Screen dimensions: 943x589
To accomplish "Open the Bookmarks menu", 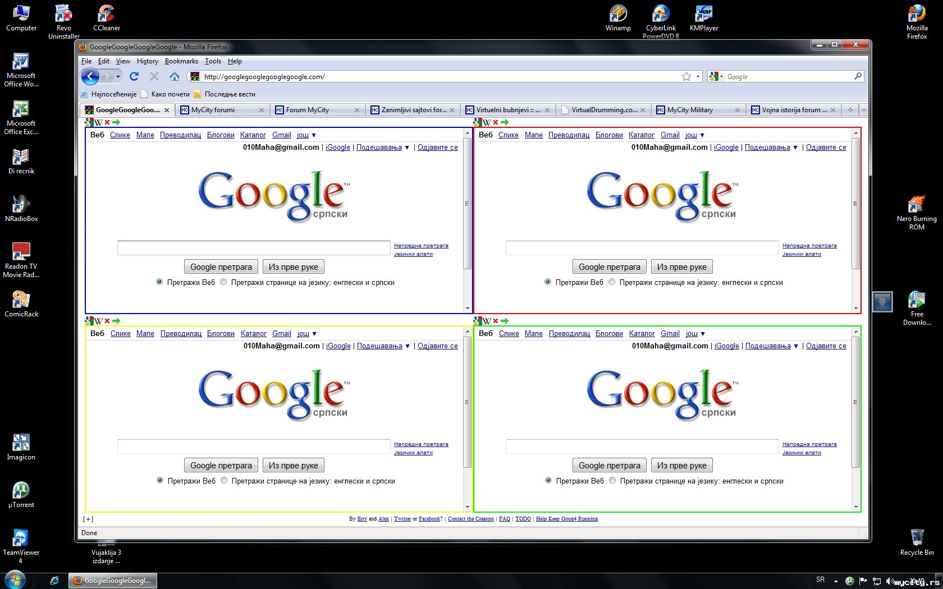I will point(181,61).
